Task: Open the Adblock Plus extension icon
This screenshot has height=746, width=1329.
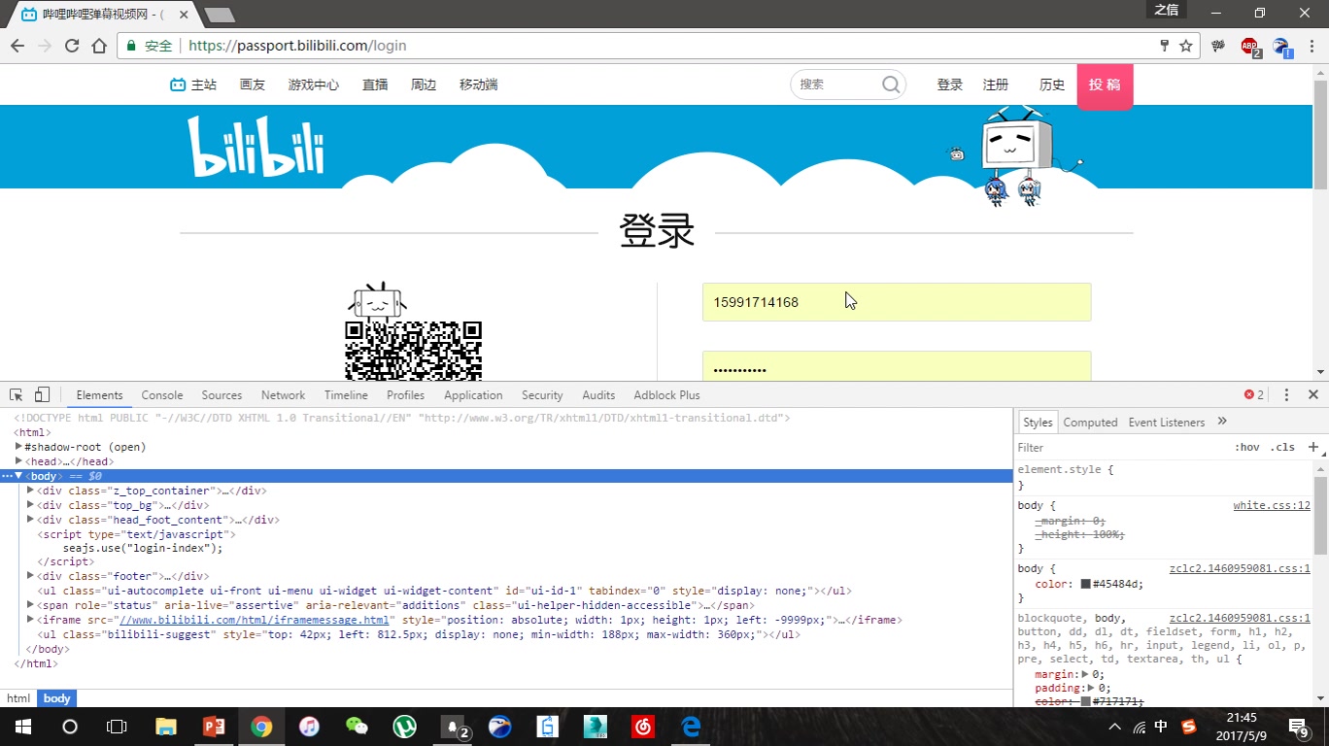Action: click(x=1250, y=47)
